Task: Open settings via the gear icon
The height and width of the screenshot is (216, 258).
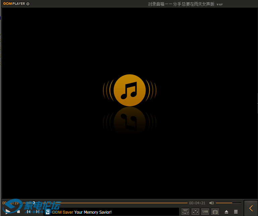Action: click(28, 4)
